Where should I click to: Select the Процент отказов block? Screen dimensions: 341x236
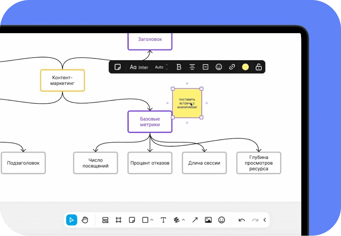[x=150, y=163]
